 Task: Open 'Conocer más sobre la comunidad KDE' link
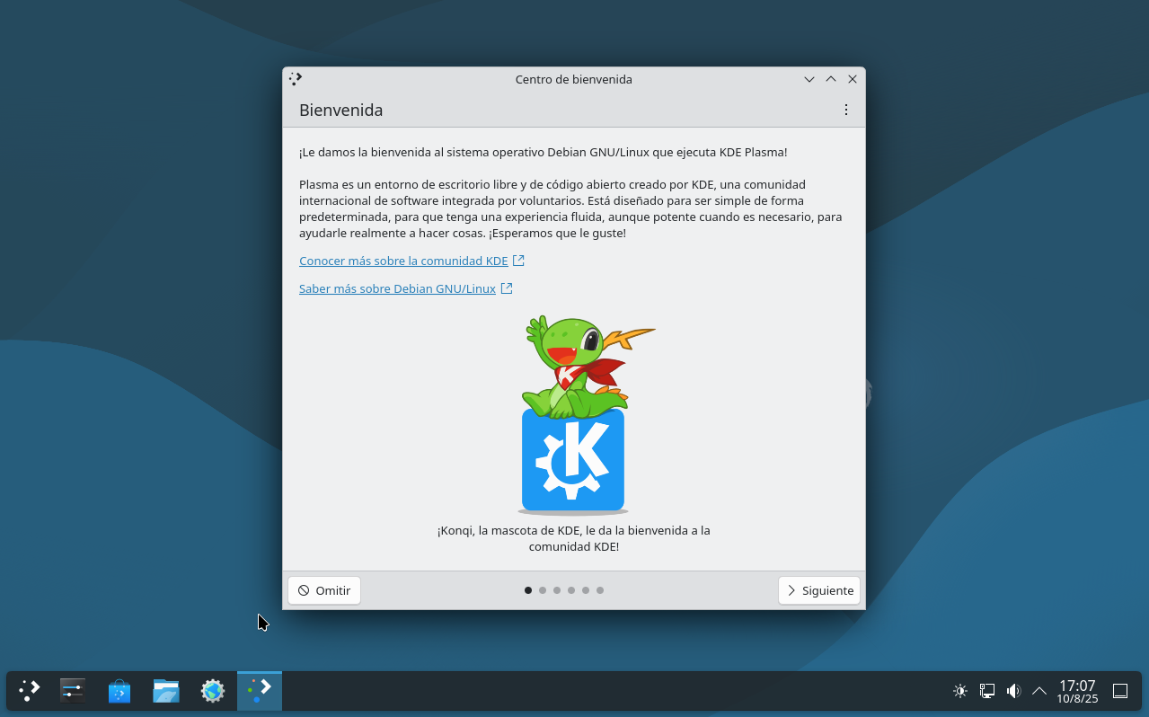pyautogui.click(x=403, y=261)
